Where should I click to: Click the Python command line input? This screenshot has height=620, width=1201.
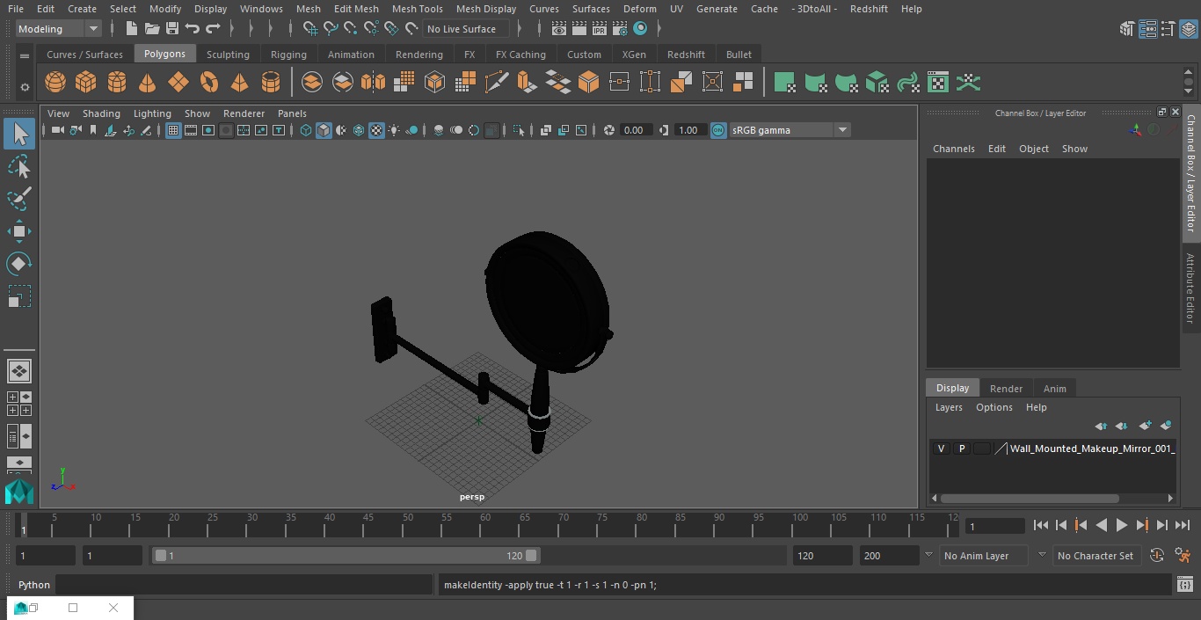(244, 585)
